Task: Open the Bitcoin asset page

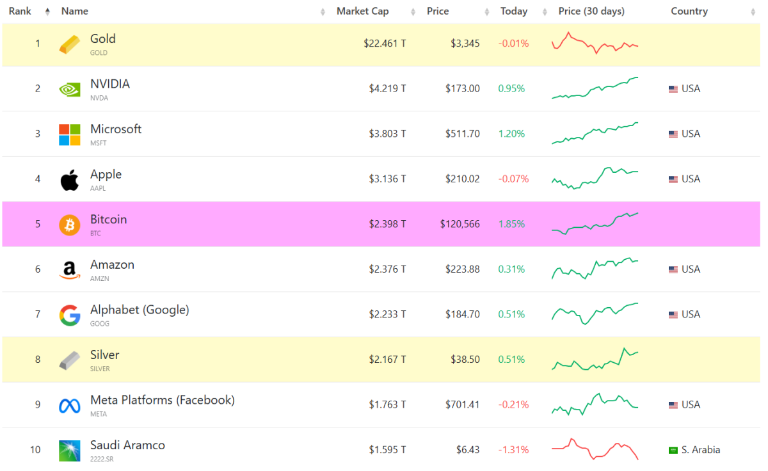Action: point(108,220)
